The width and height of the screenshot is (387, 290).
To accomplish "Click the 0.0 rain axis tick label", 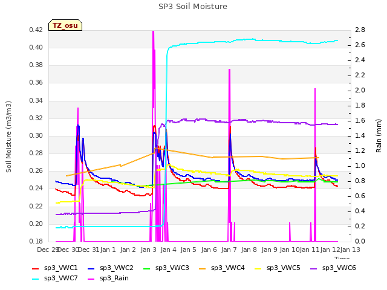I will point(360,241).
